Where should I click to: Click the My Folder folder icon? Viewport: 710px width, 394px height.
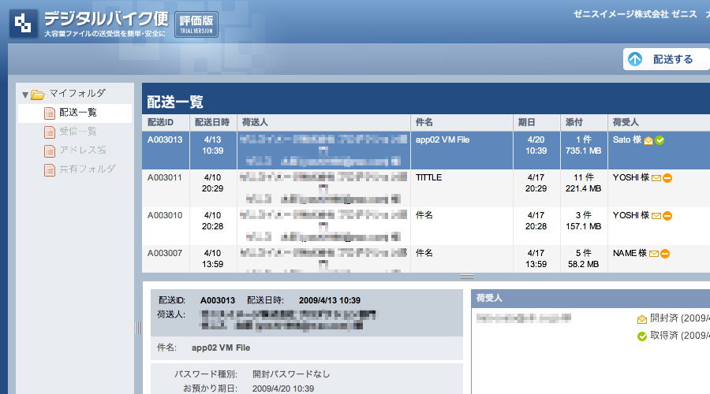point(37,95)
